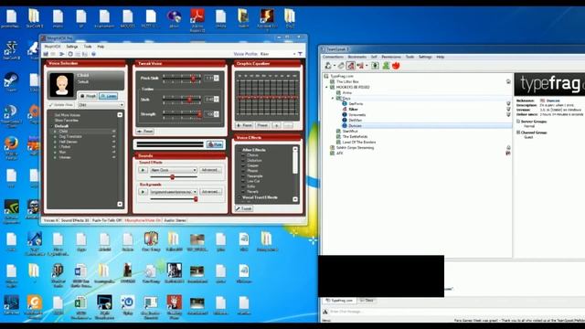This screenshot has width=585, height=329.
Task: Open the arrow beside the red away icon
Action: pos(367,66)
